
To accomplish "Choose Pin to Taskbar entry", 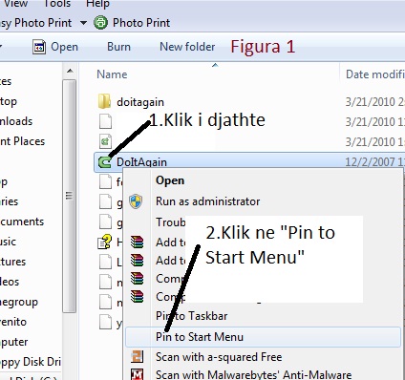I will (x=192, y=316).
